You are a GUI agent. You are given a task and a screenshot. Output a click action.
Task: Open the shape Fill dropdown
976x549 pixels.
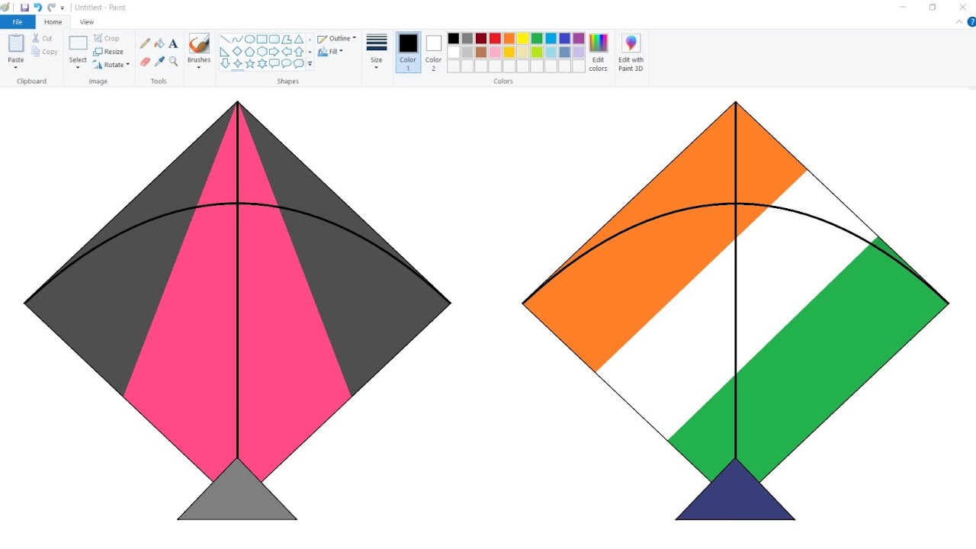330,52
